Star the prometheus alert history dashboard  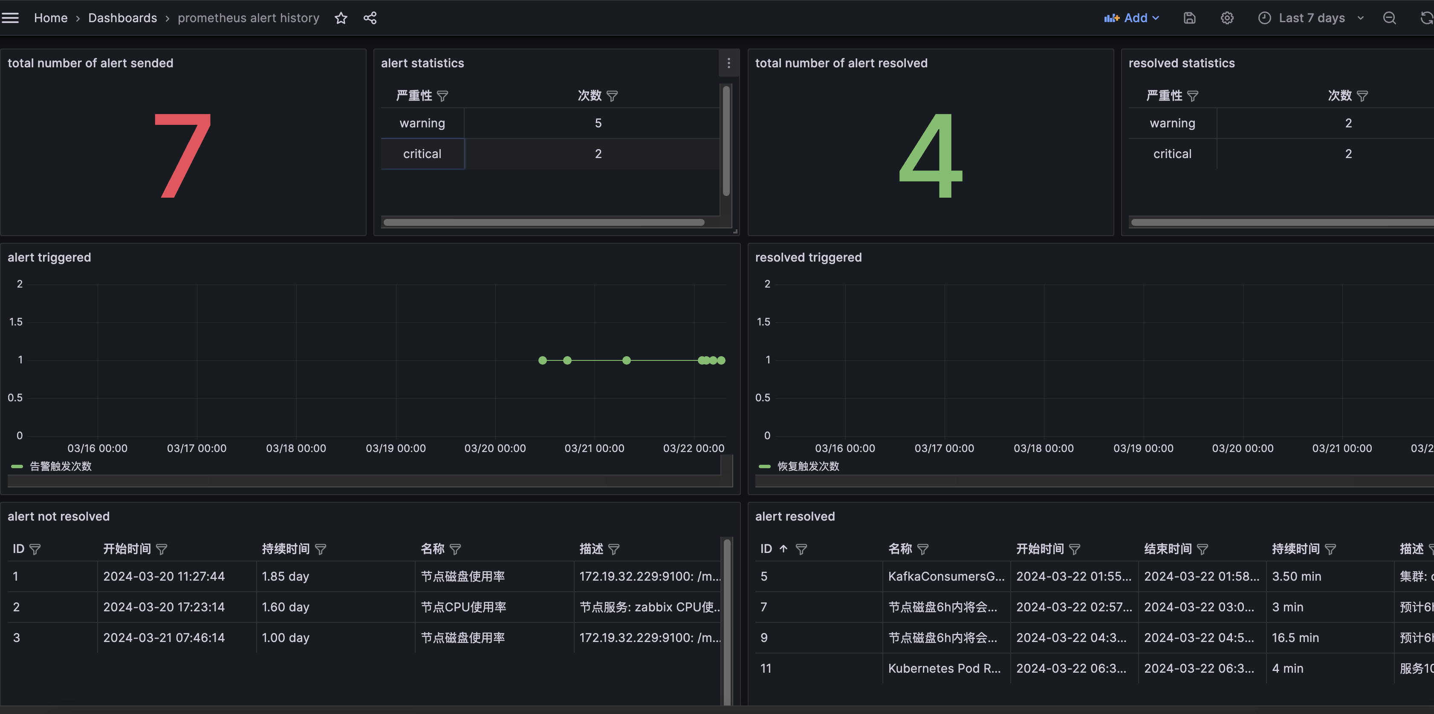coord(341,18)
